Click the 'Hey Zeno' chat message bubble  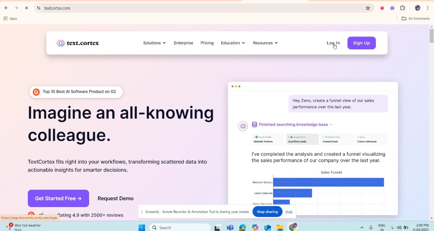pyautogui.click(x=338, y=104)
